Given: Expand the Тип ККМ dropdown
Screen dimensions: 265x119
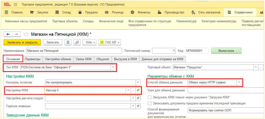Looking at the screenshot, I should pos(113,67).
